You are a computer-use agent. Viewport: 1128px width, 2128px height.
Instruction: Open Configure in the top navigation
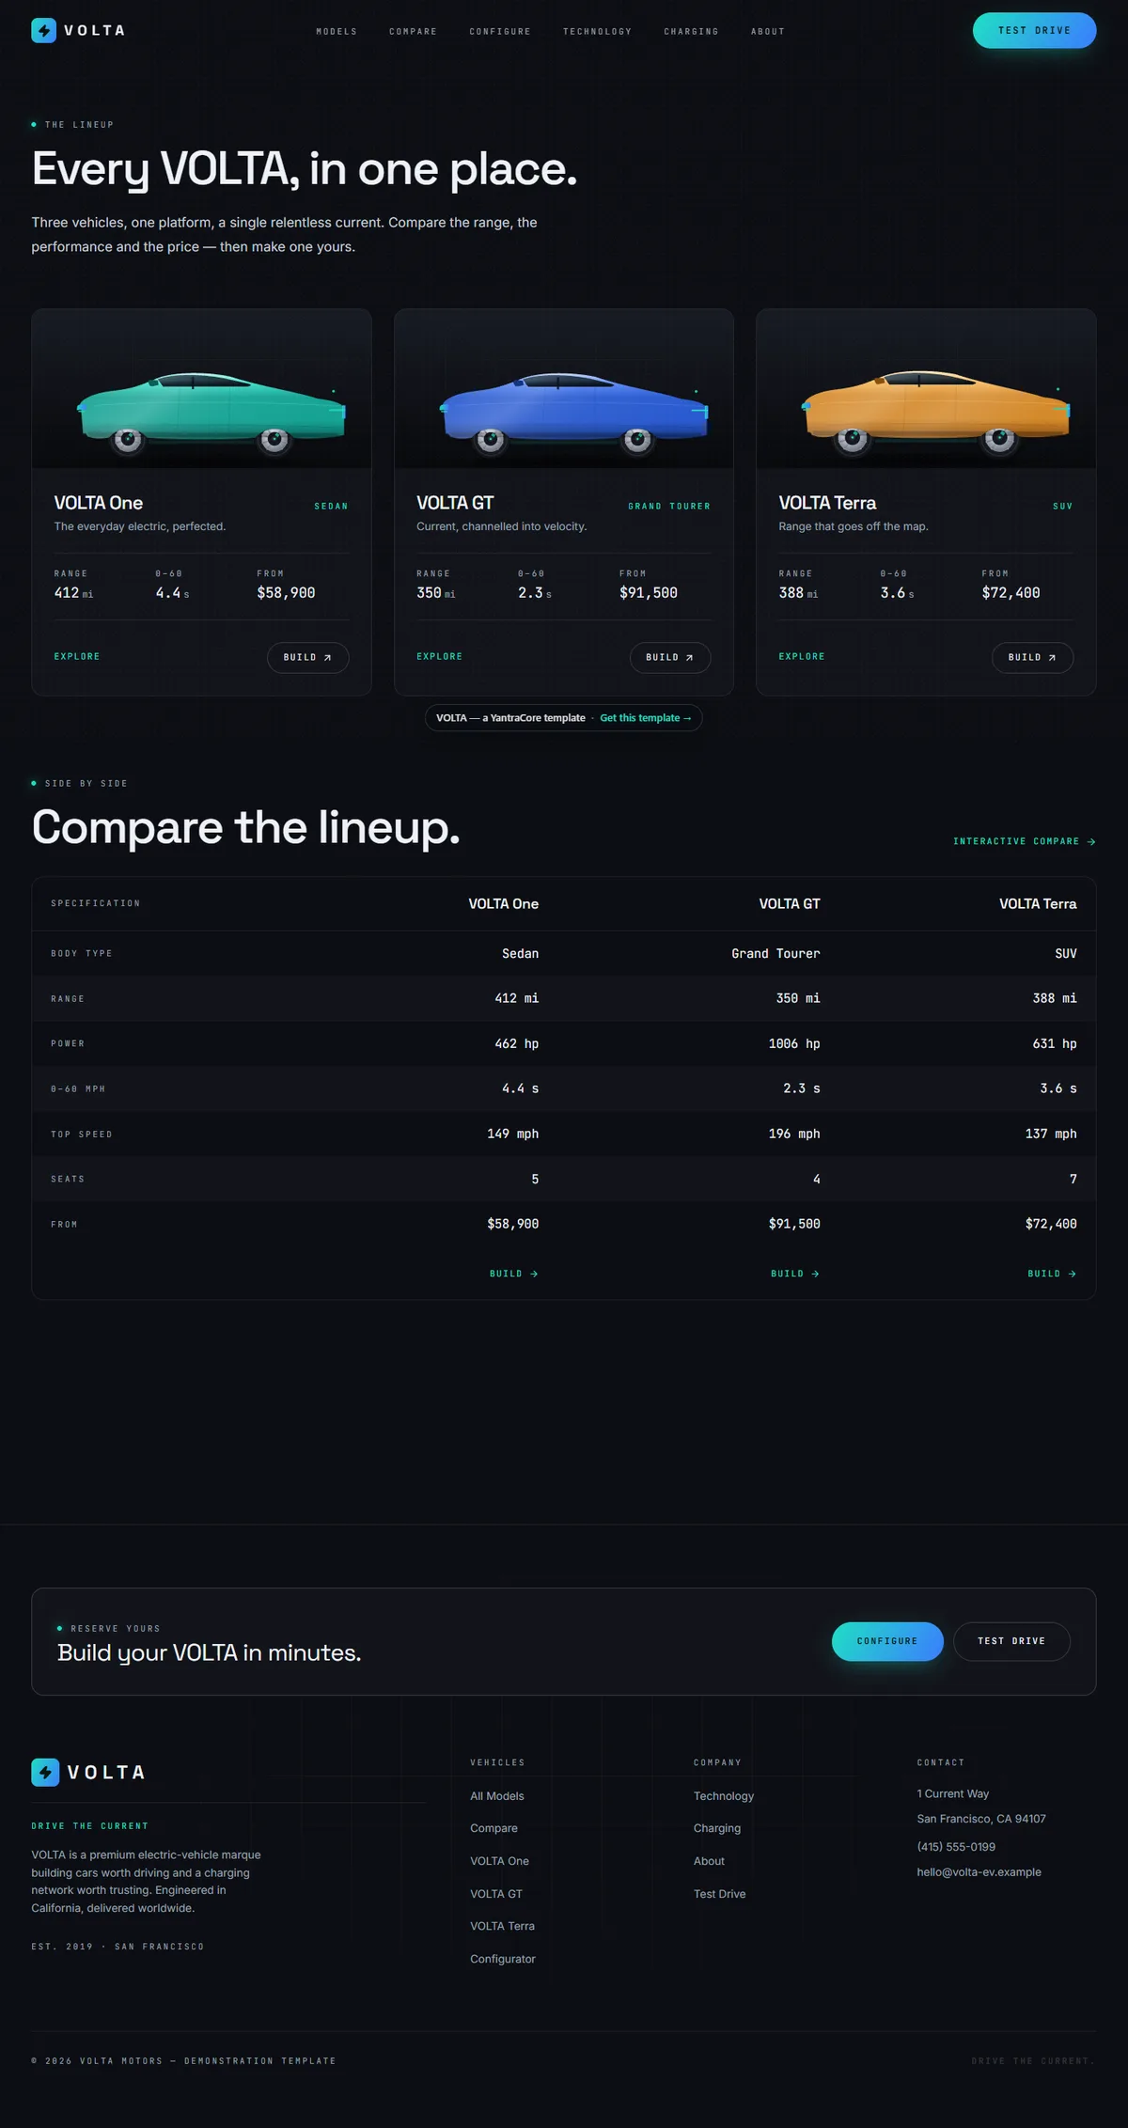tap(500, 32)
